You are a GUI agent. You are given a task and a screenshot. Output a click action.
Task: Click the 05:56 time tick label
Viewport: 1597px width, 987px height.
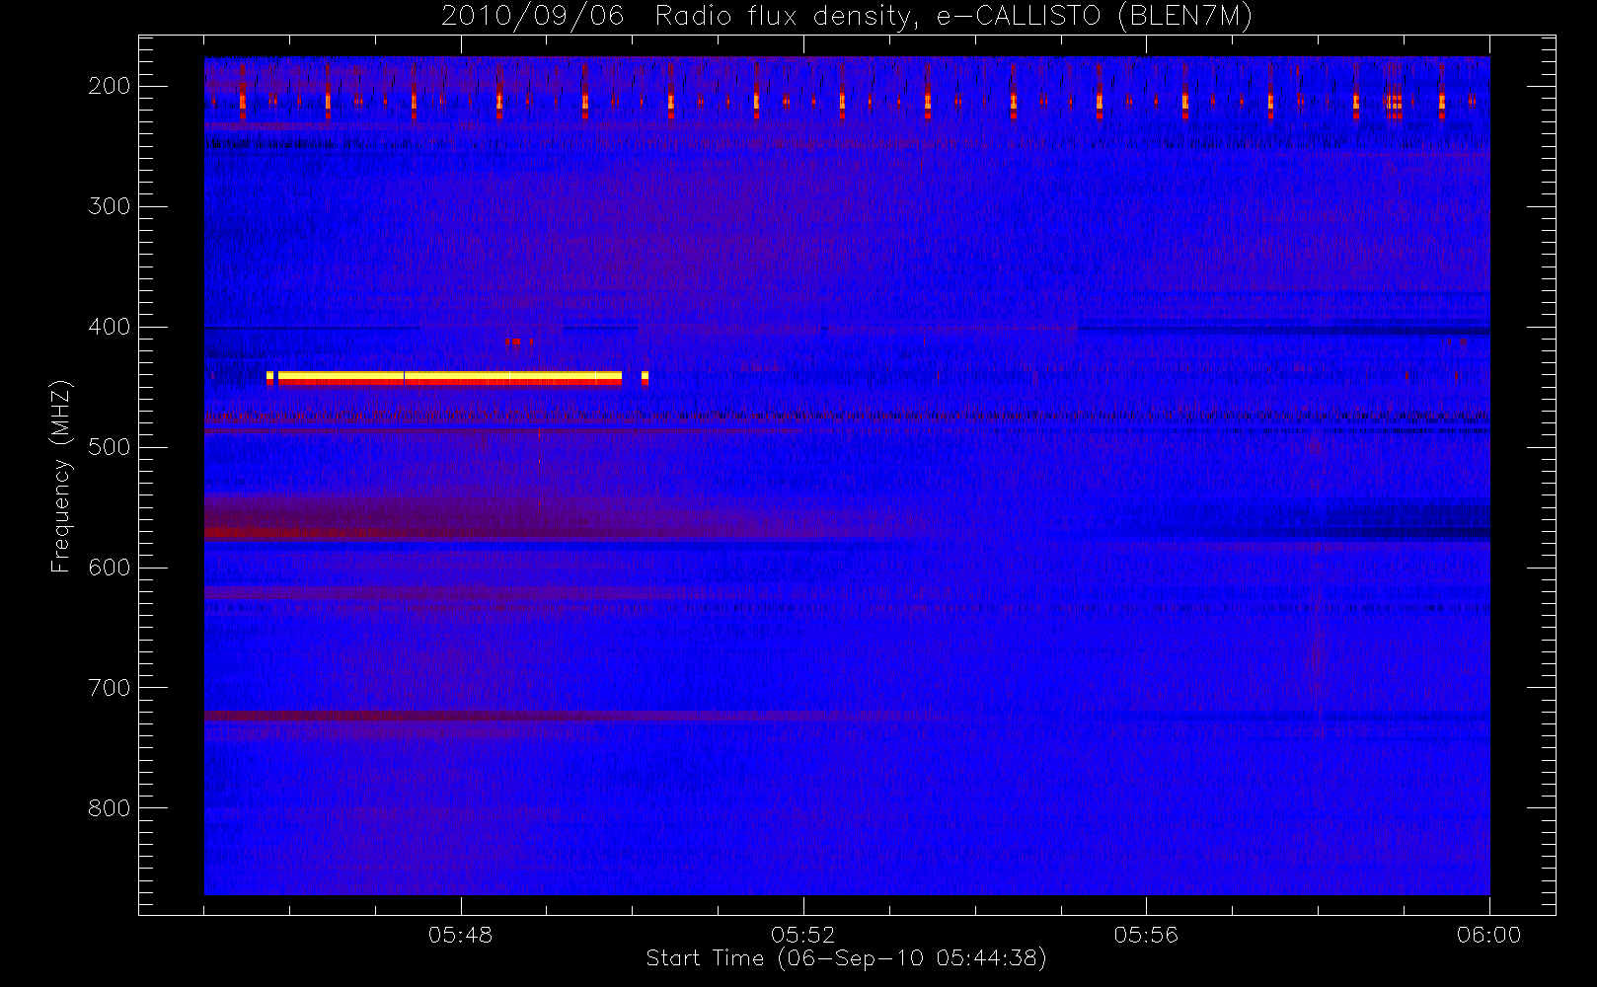pyautogui.click(x=1146, y=935)
